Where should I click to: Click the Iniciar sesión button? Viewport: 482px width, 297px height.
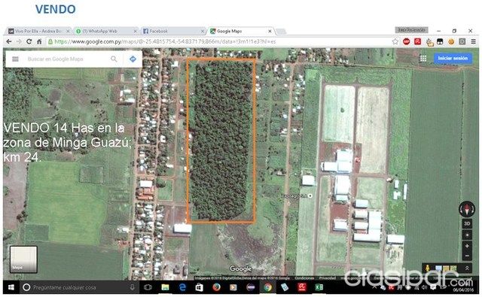(x=453, y=59)
